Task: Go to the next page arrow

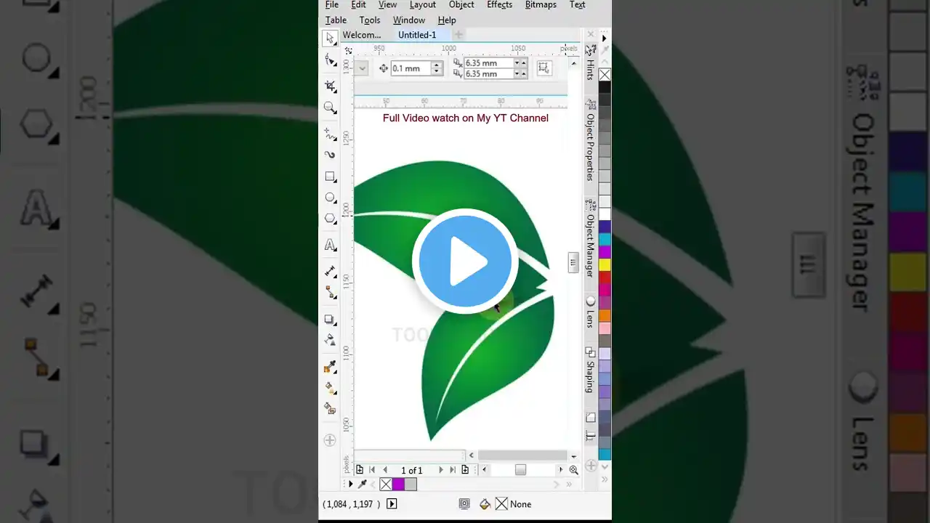Action: point(440,470)
